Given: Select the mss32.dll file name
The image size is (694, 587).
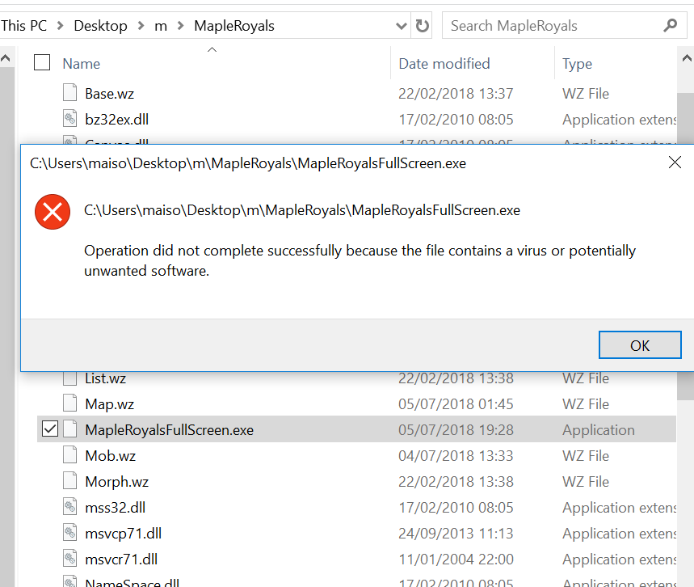Looking at the screenshot, I should [x=115, y=507].
